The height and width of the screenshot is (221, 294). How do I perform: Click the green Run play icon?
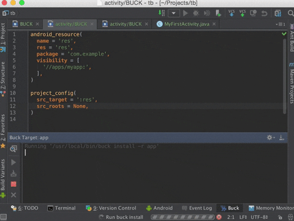pos(186,13)
